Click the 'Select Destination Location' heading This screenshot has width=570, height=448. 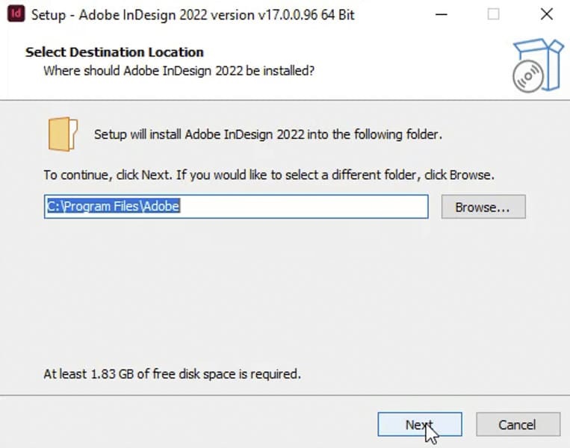tap(114, 52)
